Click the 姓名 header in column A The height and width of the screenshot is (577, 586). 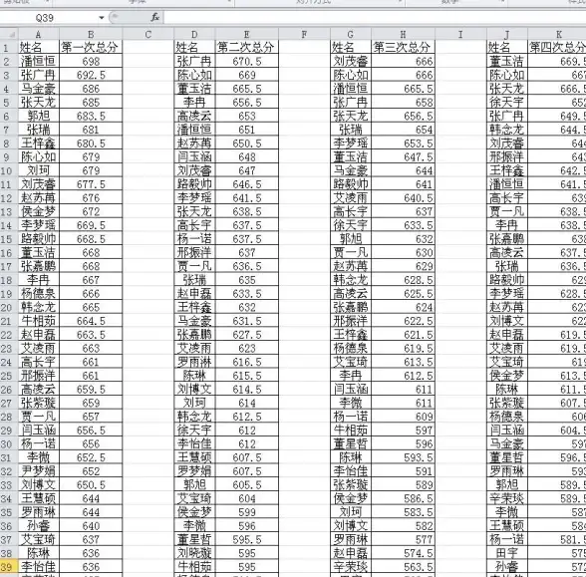(x=39, y=47)
